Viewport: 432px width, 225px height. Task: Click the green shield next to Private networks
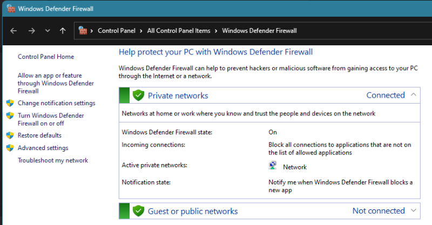(138, 96)
